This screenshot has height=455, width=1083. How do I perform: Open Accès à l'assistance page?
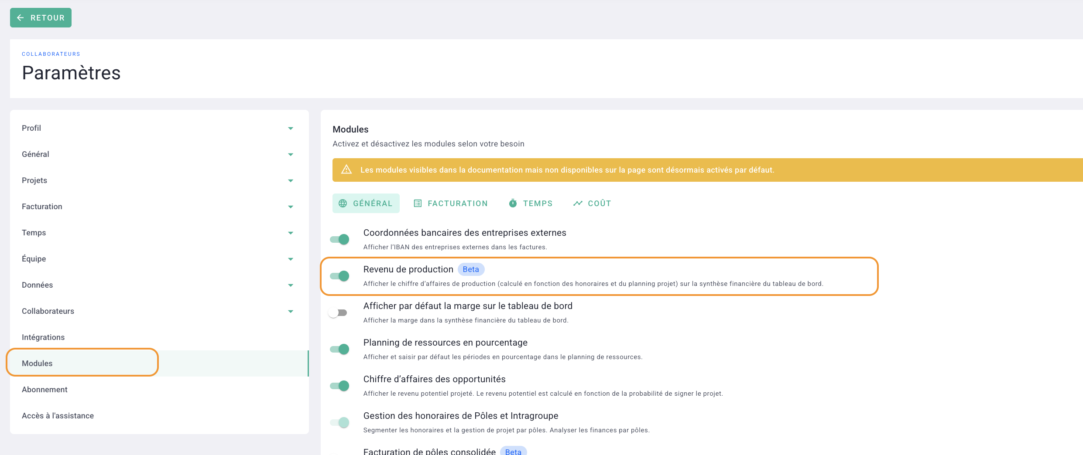point(58,416)
